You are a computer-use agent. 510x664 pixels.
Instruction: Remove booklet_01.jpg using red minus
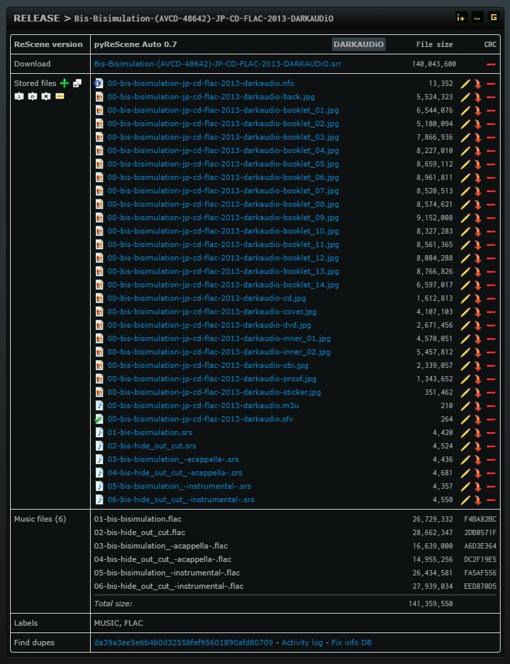click(x=491, y=111)
